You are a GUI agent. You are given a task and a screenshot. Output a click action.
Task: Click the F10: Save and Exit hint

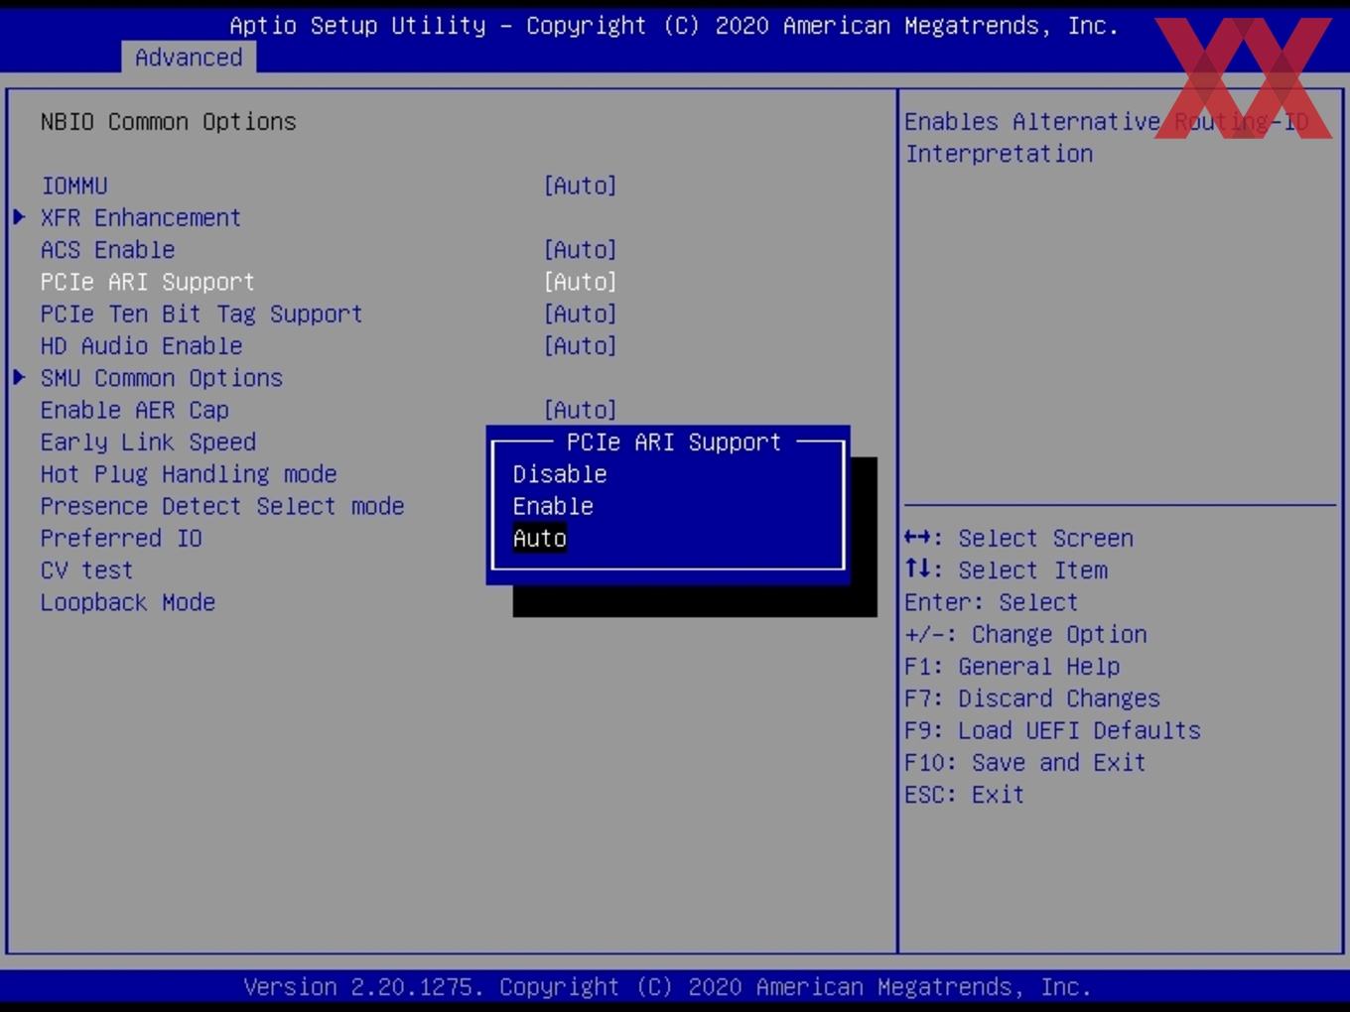point(1025,763)
